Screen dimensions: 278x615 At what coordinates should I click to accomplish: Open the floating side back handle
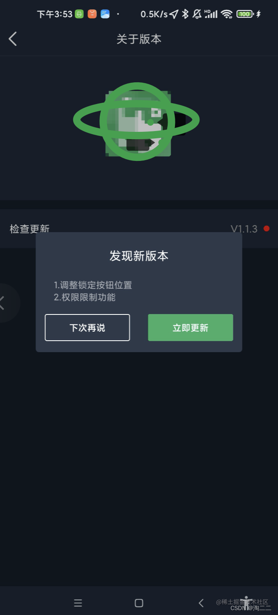click(x=8, y=303)
